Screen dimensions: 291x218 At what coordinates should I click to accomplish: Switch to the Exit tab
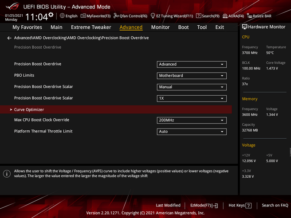pyautogui.click(x=220, y=27)
